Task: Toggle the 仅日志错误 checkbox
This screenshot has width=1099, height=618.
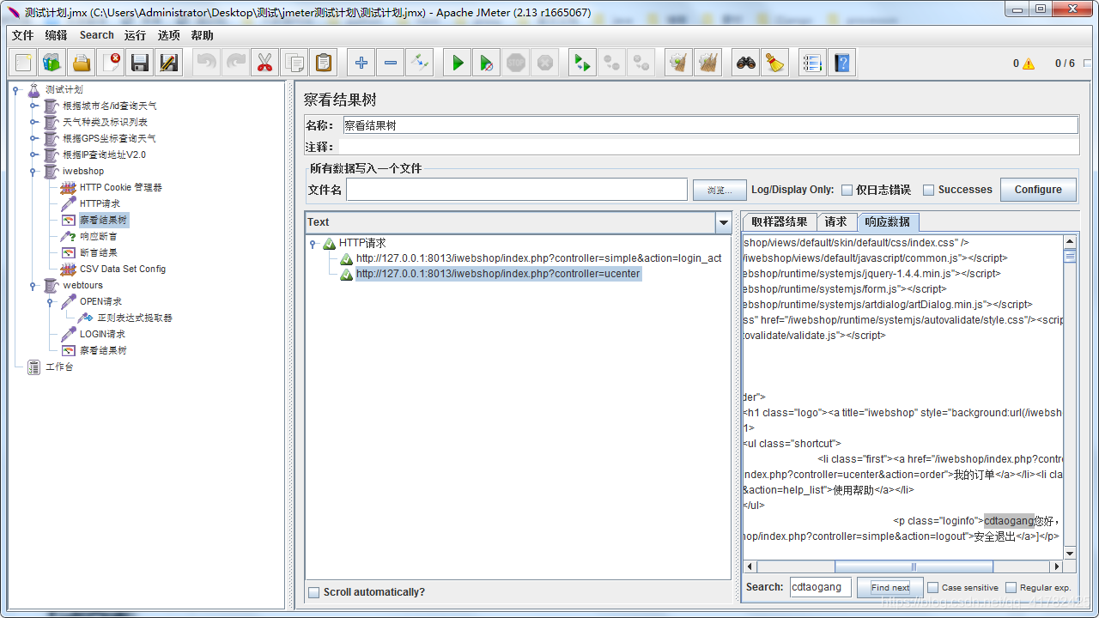Action: point(847,190)
